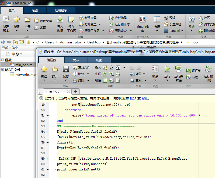Click the forward arrow in address bar
The width and height of the screenshot is (215, 178).
[x=9, y=42]
